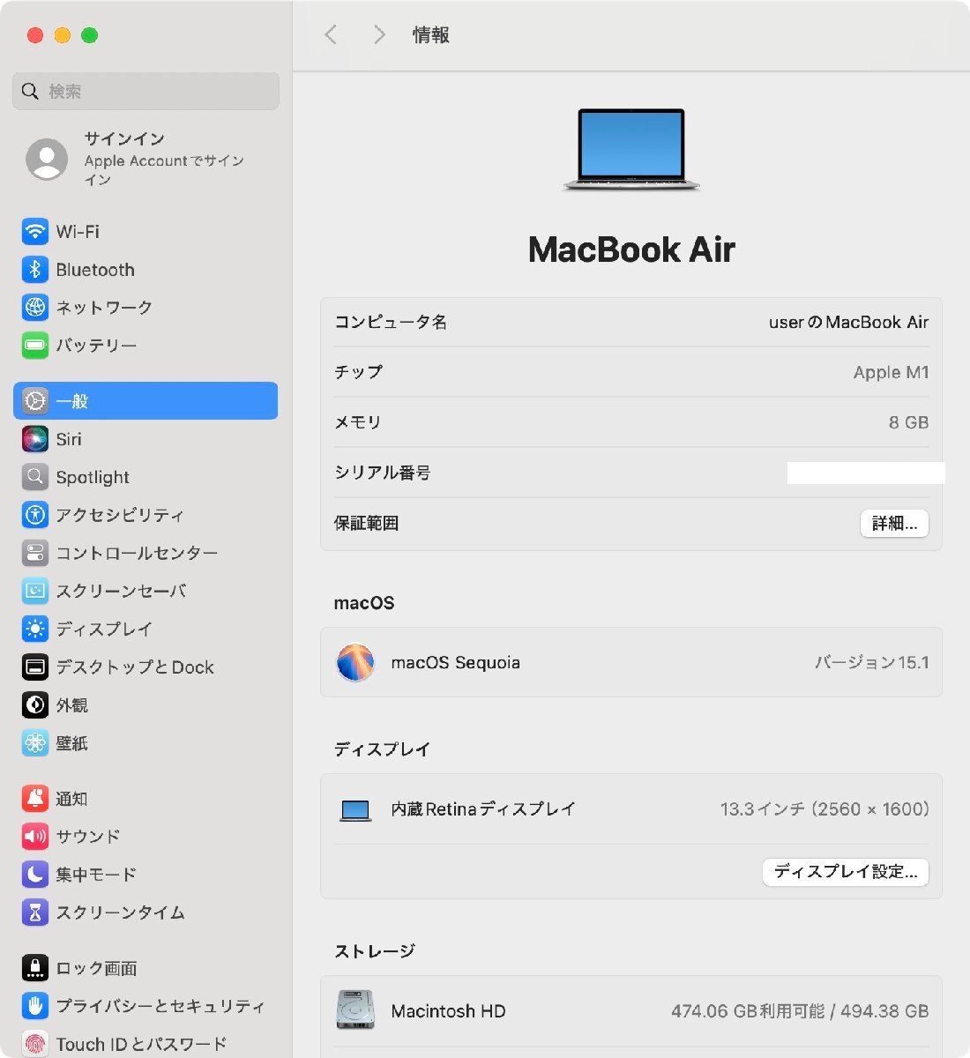Open the コントロールセンター icon

[35, 553]
